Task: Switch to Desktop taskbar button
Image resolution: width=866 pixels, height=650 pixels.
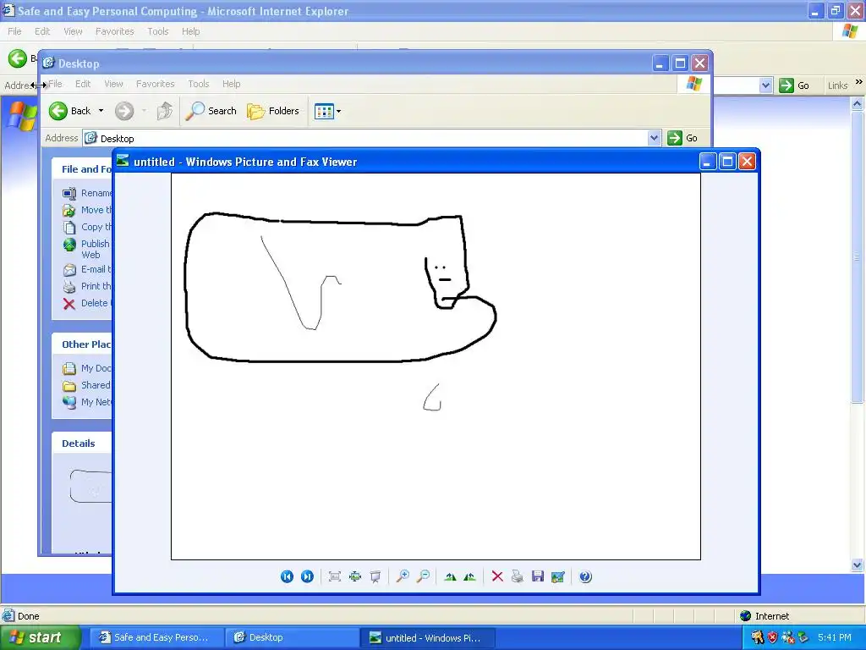Action: (x=292, y=638)
